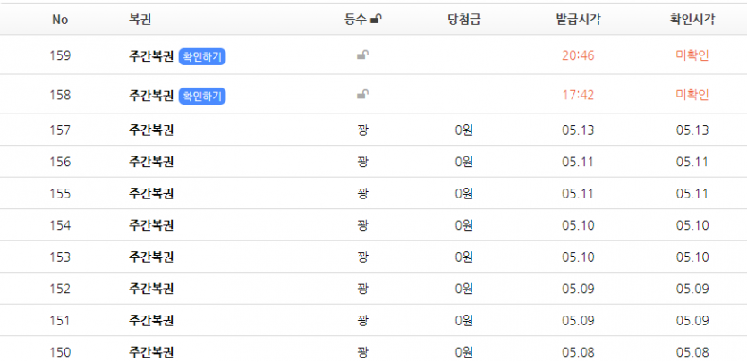Click 05.10 issue date in row 154
The image size is (747, 362).
(578, 225)
